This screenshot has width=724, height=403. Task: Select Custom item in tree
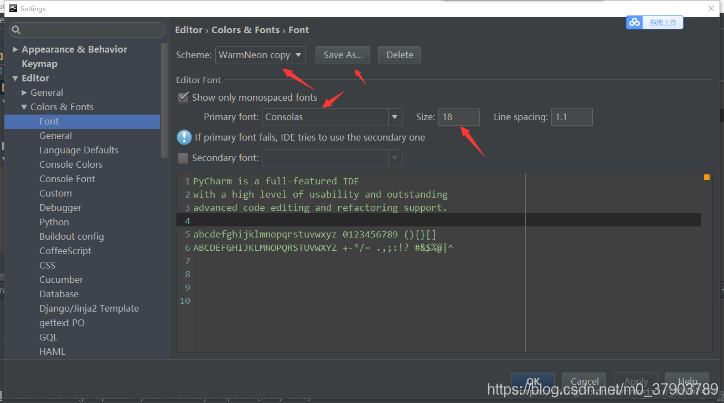55,193
